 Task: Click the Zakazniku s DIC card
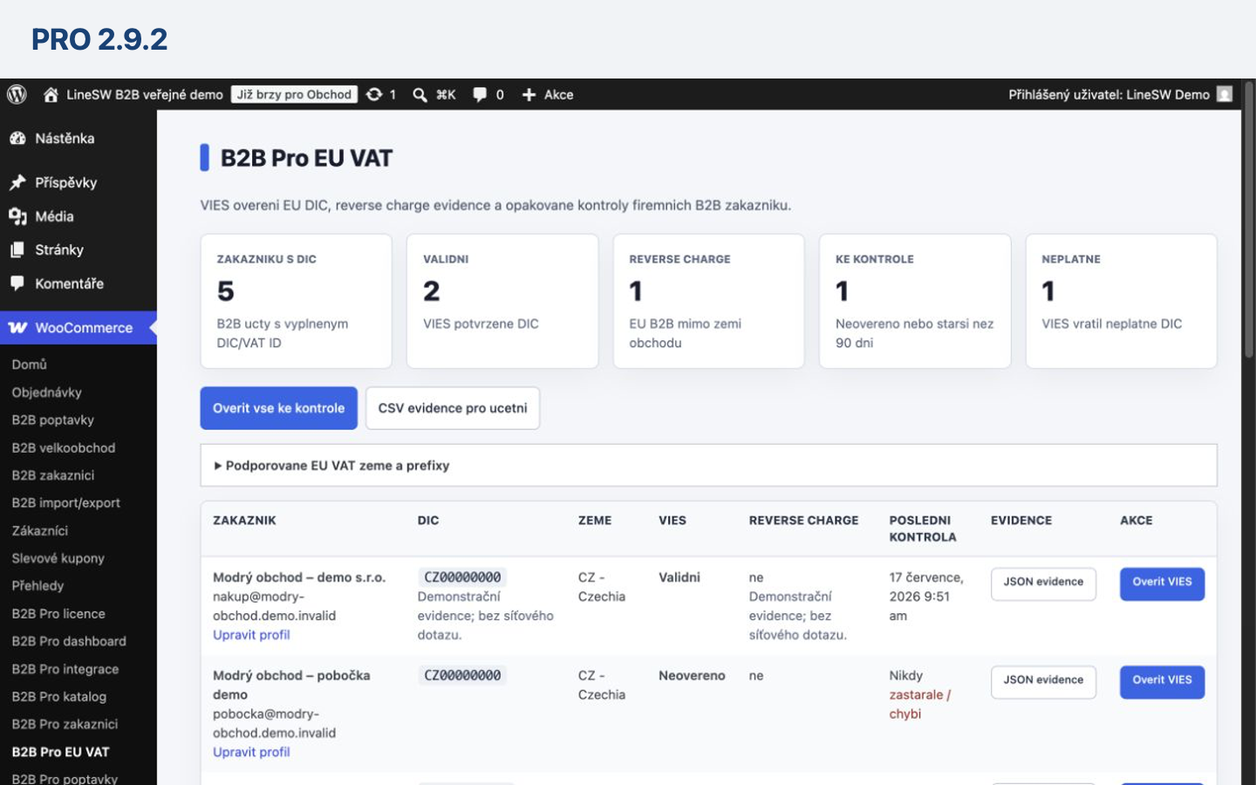pyautogui.click(x=296, y=301)
